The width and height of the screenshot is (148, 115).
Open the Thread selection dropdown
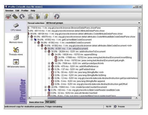[x=93, y=23]
